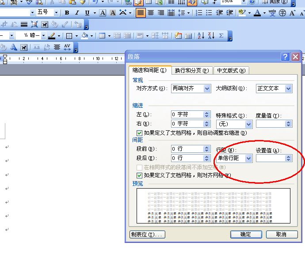Click 度量值 measurement field

tap(271, 124)
